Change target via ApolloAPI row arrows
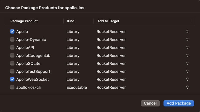 tap(187, 47)
